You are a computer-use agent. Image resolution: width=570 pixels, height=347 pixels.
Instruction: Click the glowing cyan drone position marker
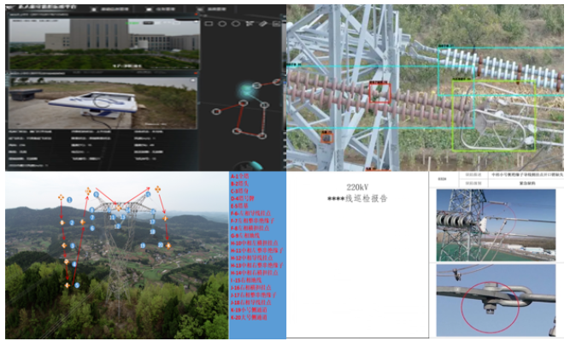click(x=246, y=90)
